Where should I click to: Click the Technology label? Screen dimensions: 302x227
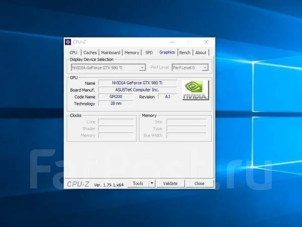(85, 104)
